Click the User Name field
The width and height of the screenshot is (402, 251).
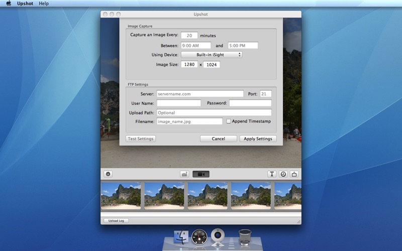click(179, 103)
